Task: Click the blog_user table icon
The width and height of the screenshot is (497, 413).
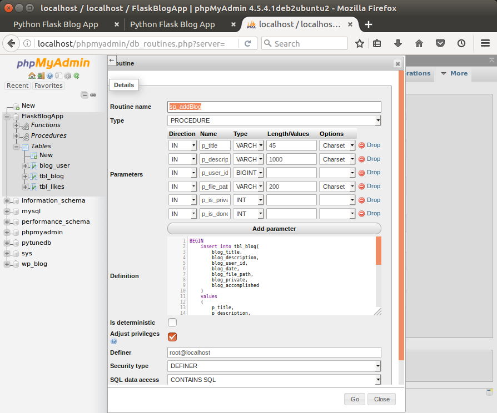Action: click(34, 166)
